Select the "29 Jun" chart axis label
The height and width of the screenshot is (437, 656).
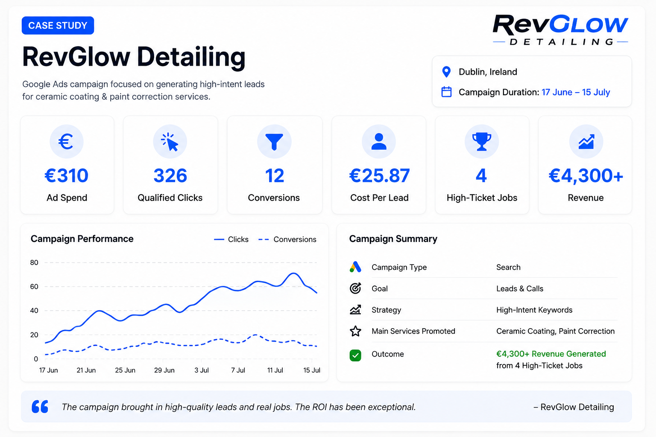pyautogui.click(x=164, y=370)
